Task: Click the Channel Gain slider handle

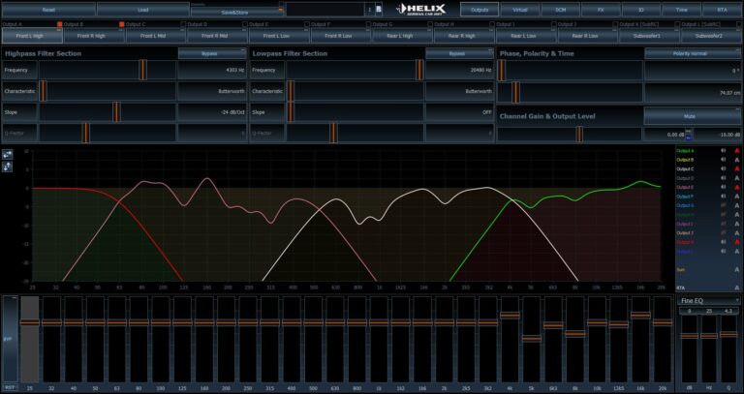Action: point(579,135)
